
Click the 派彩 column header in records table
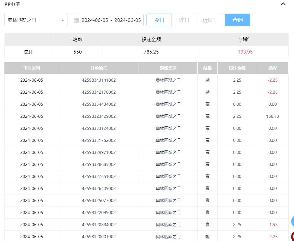(x=272, y=68)
